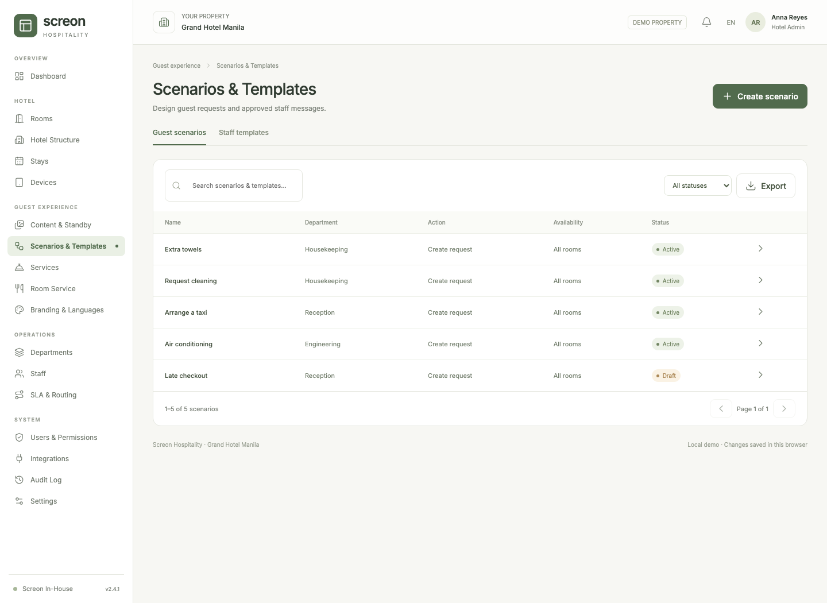Expand the Request cleaning row chevron

[x=760, y=280]
